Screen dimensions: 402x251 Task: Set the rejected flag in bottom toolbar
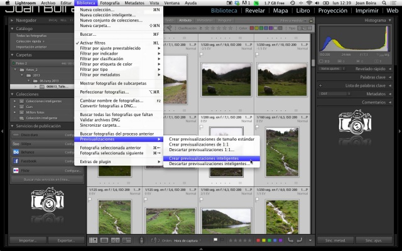222,240
